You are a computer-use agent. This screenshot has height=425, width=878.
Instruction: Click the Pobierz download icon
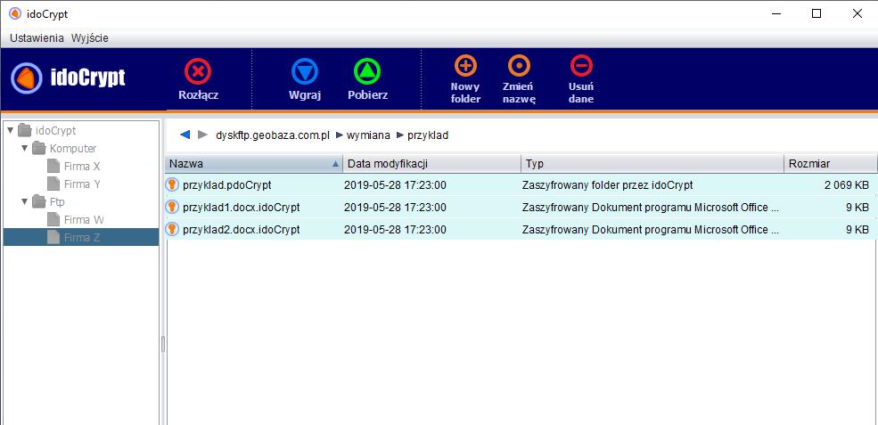point(367,71)
